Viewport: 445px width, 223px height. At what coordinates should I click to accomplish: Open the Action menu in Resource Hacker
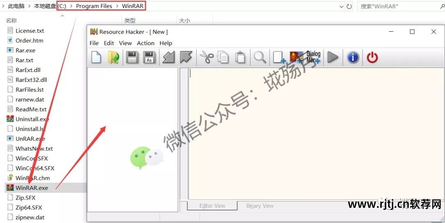pos(145,43)
